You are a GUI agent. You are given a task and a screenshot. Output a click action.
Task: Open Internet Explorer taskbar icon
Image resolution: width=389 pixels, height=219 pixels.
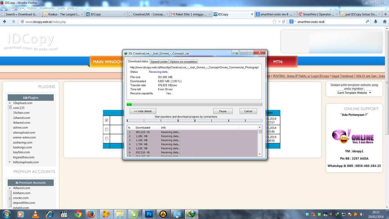pos(50,214)
